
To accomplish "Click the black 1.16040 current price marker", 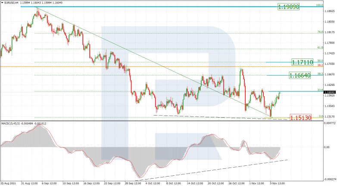I will click(x=330, y=92).
